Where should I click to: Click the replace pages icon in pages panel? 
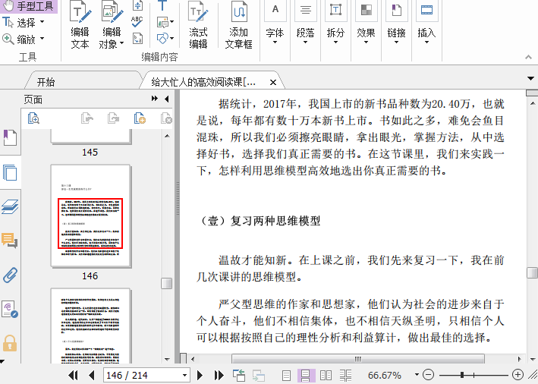pyautogui.click(x=113, y=118)
